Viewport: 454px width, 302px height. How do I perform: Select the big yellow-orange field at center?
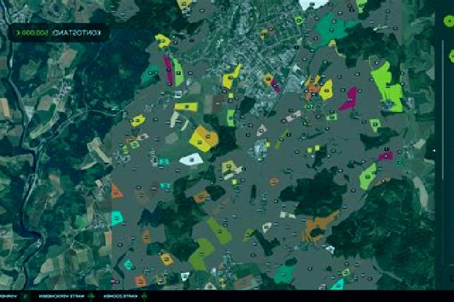[204, 138]
